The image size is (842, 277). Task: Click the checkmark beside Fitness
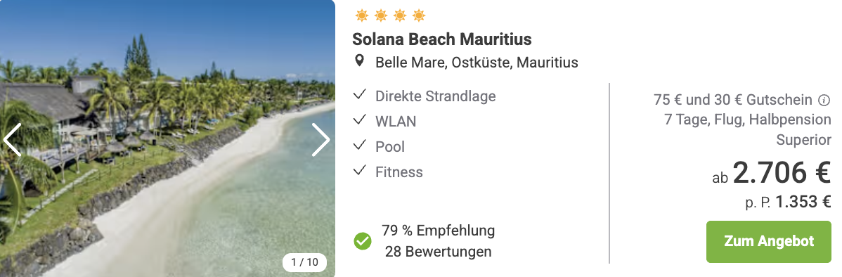359,172
